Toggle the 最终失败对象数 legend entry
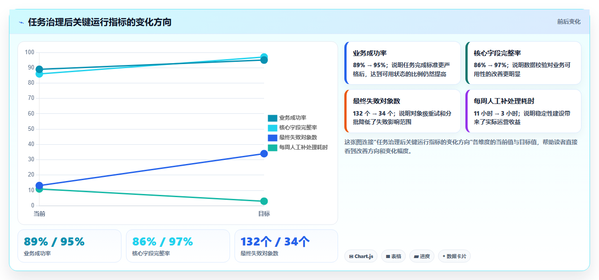 (x=292, y=138)
